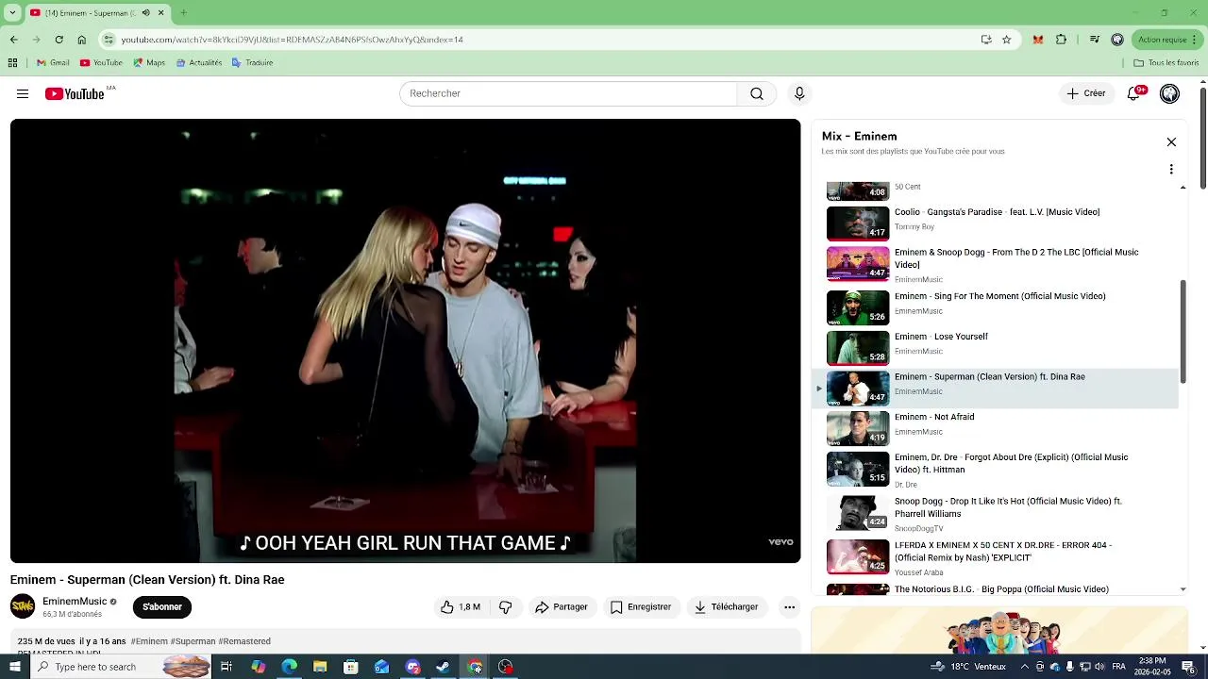Select the Eminem - Lose Yourself thumbnail
Screen dimensions: 1208x679
[858, 347]
